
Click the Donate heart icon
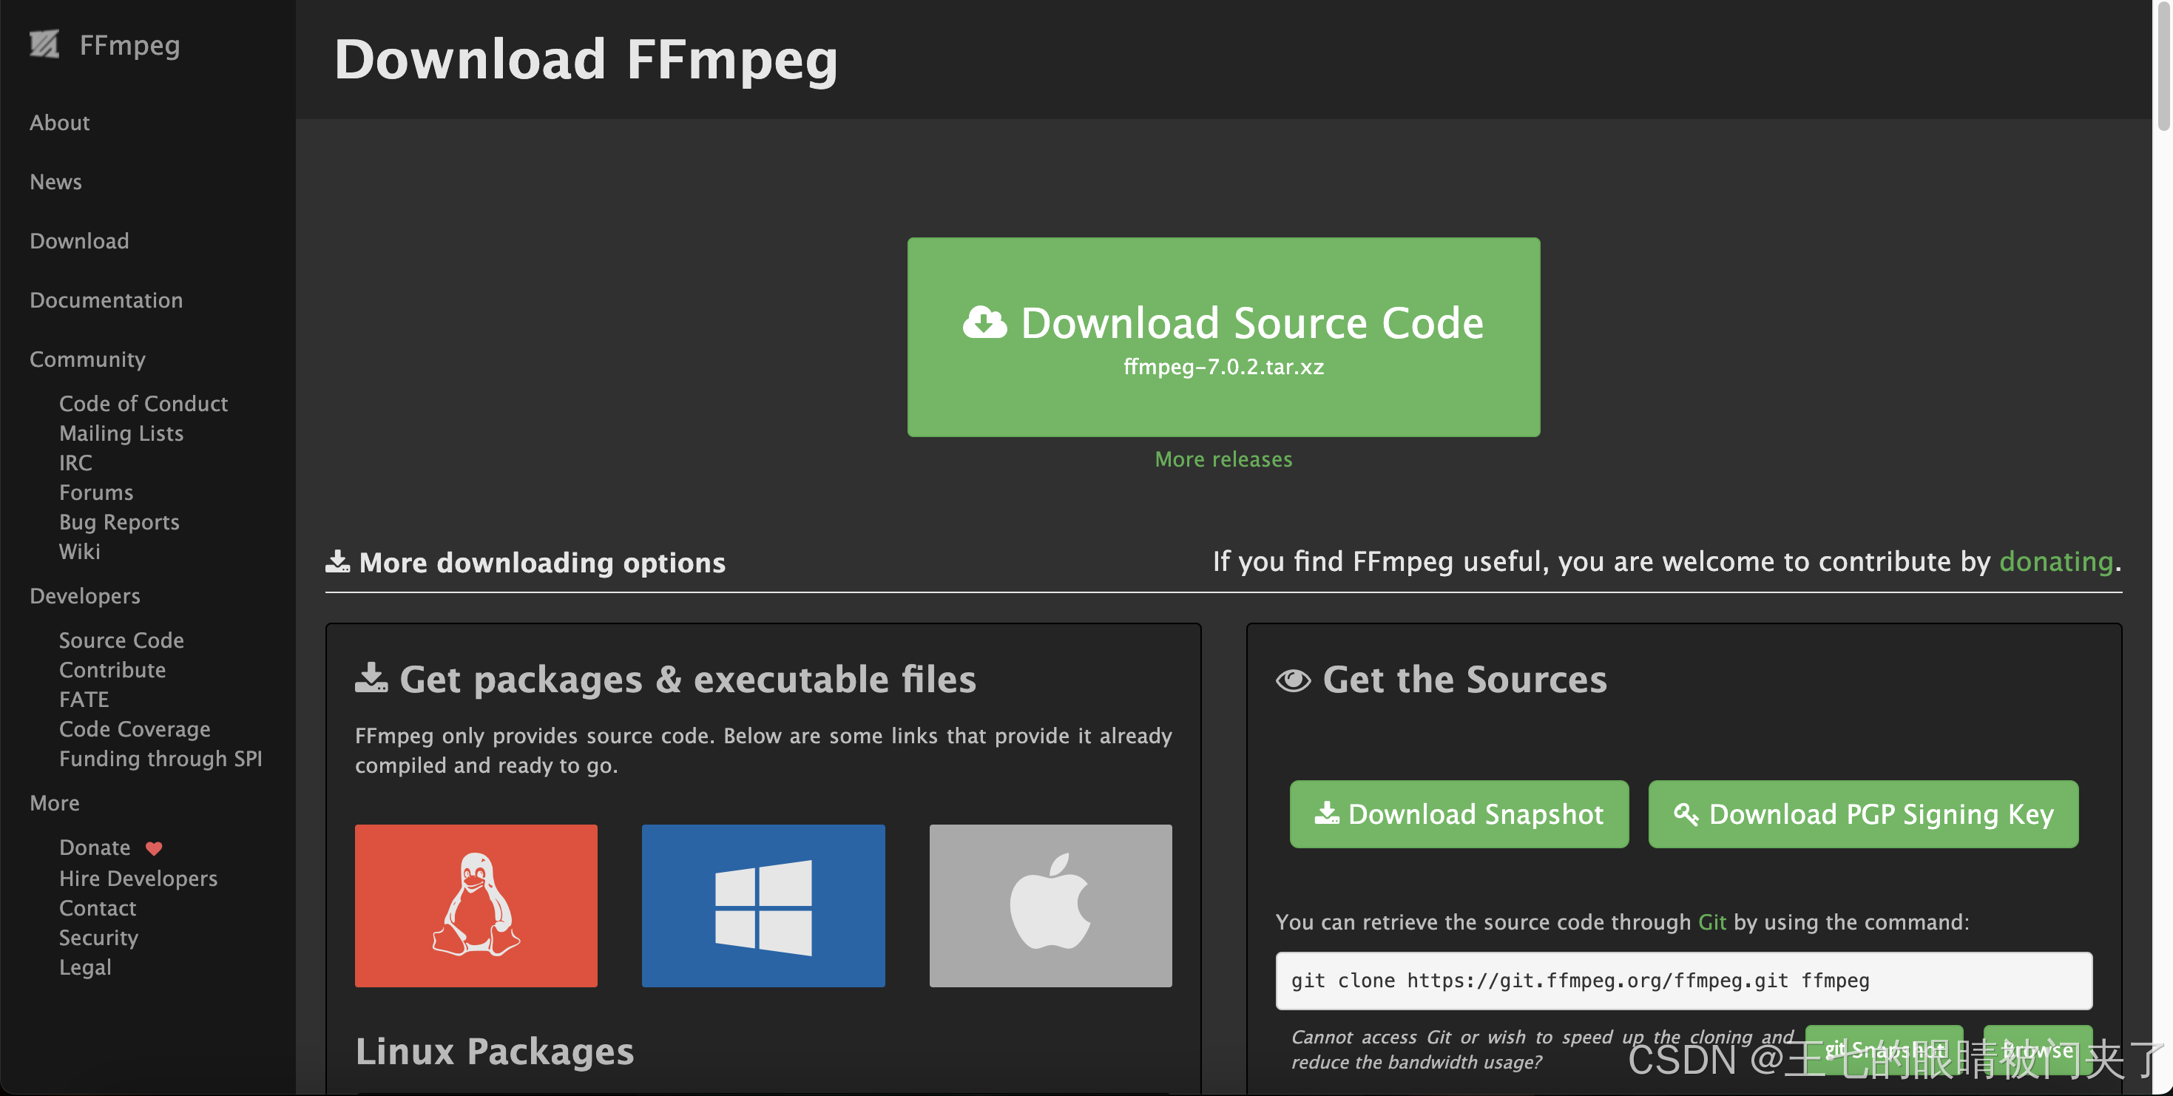coord(155,848)
